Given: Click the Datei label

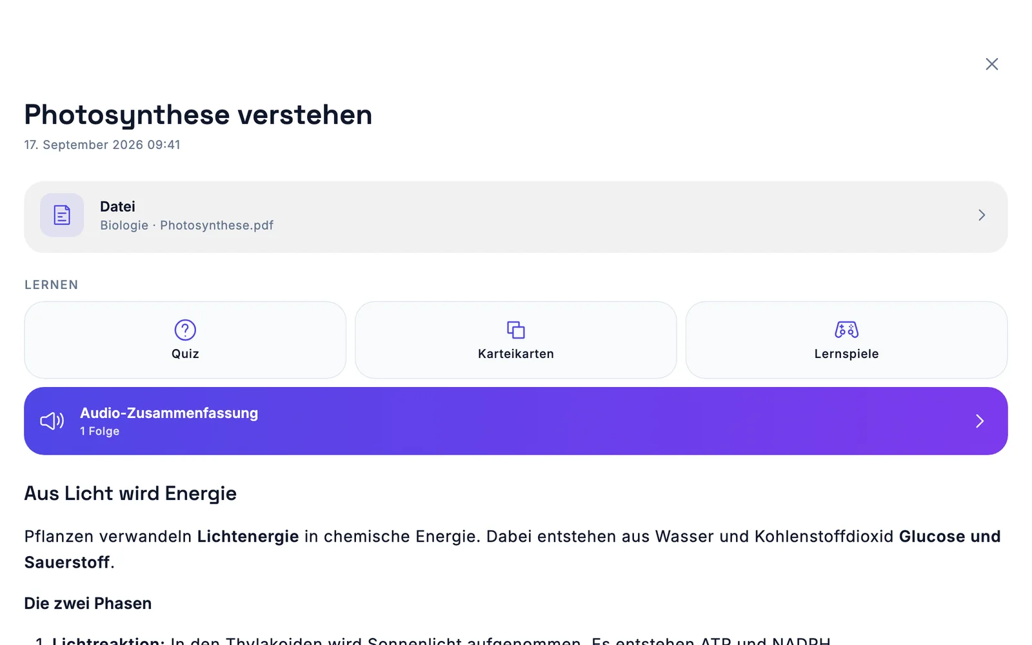Looking at the screenshot, I should [117, 206].
